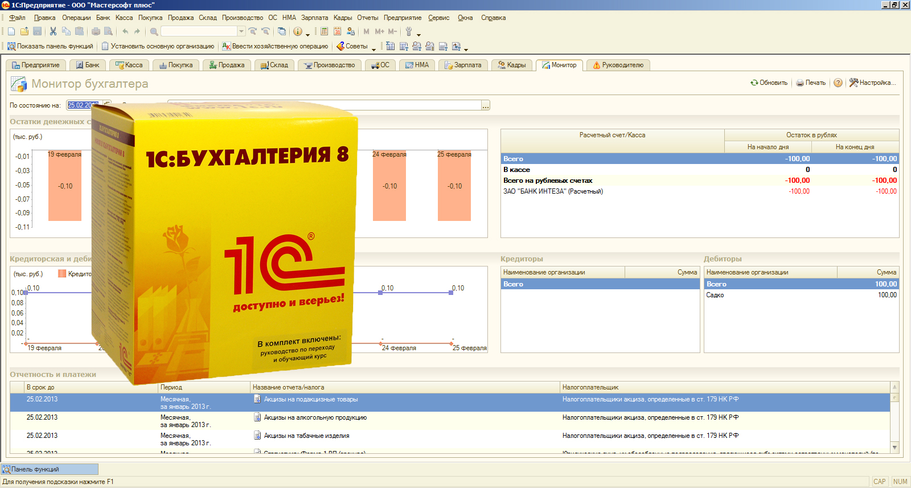Click the Undo arrow icon

125,31
